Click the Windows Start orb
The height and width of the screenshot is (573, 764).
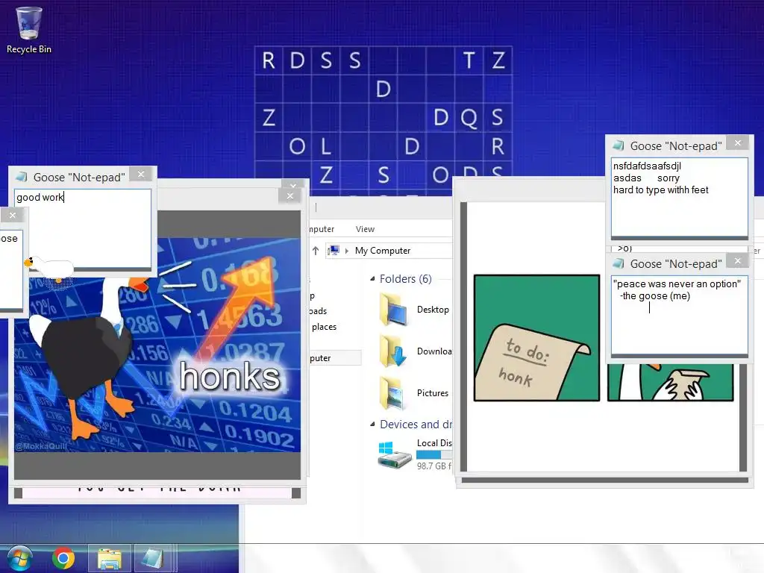tap(19, 558)
